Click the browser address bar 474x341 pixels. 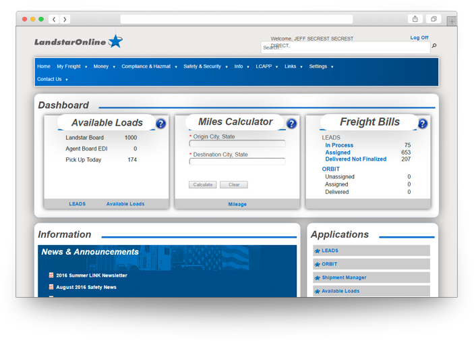pyautogui.click(x=237, y=19)
